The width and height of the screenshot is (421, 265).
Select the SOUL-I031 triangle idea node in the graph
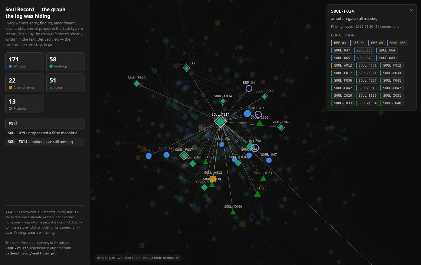[x=263, y=178]
